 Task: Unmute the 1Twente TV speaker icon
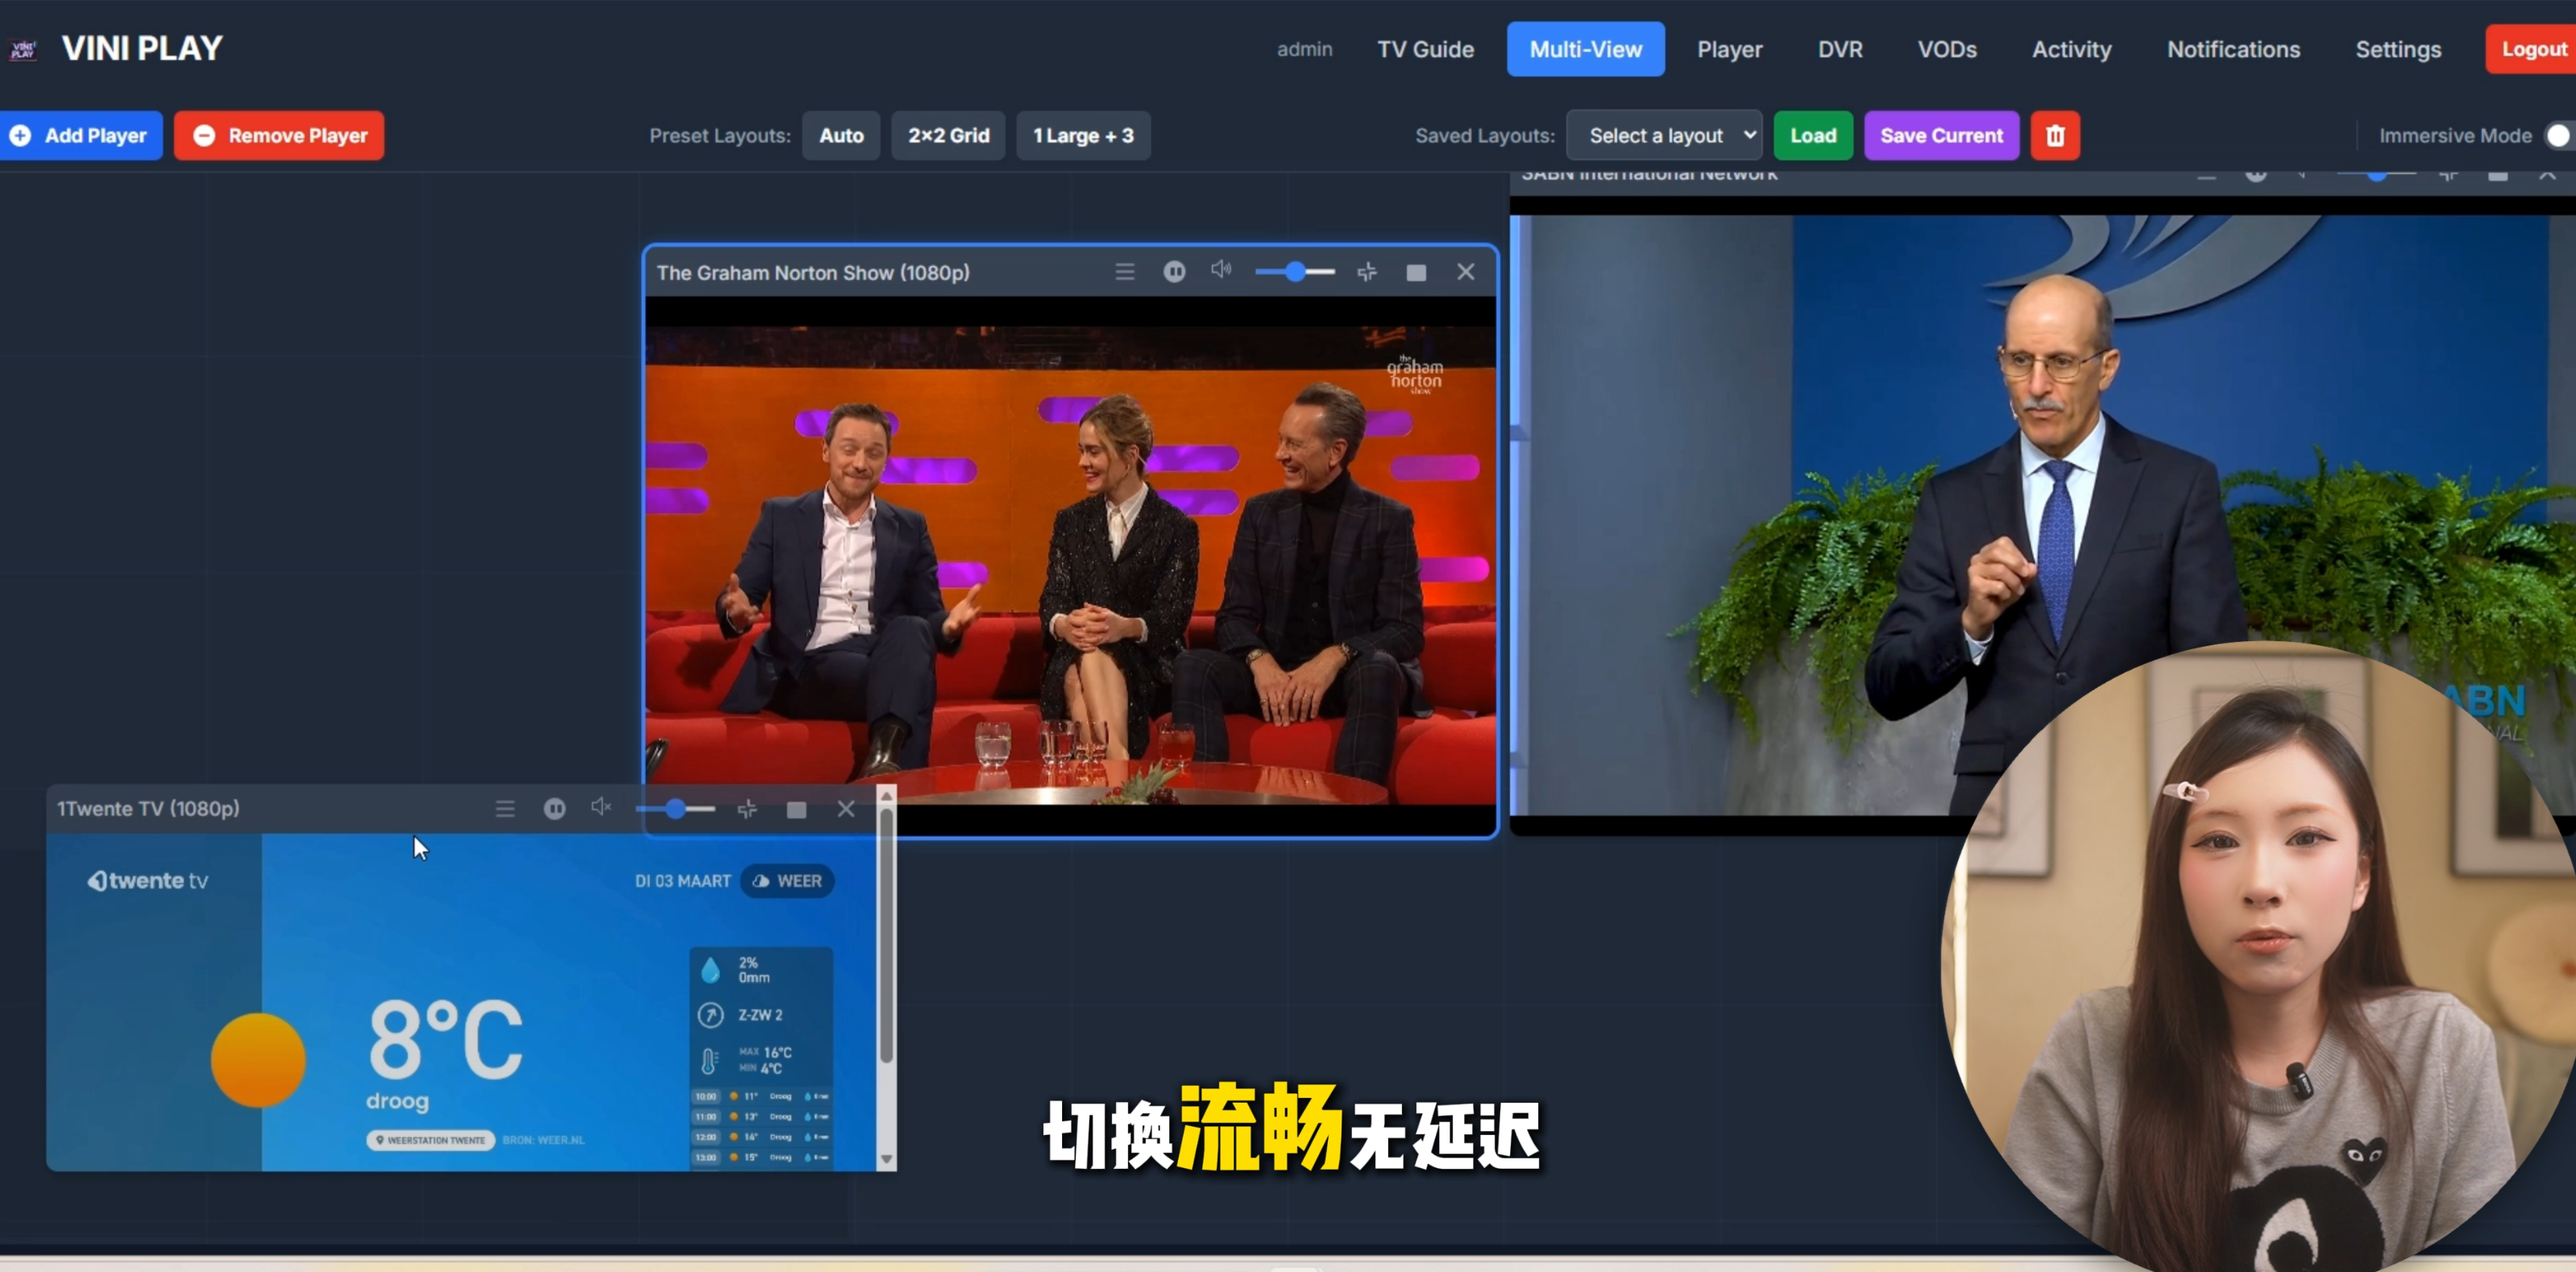601,806
